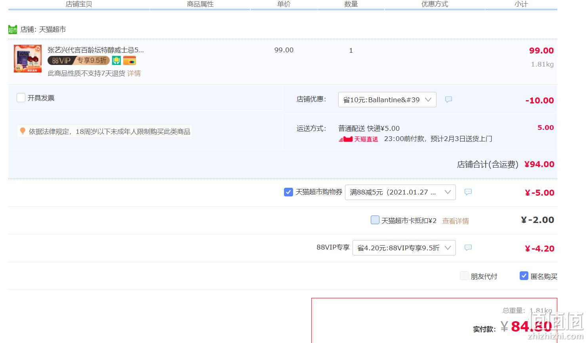Click the red 99.00 subtotal amount
Image resolution: width=587 pixels, height=343 pixels.
(541, 50)
